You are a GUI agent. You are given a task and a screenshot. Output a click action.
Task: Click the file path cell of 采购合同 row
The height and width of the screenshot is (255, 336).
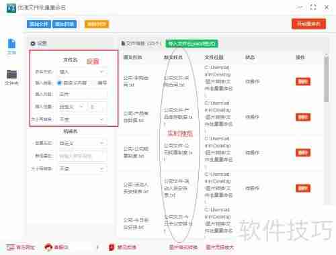click(x=218, y=81)
